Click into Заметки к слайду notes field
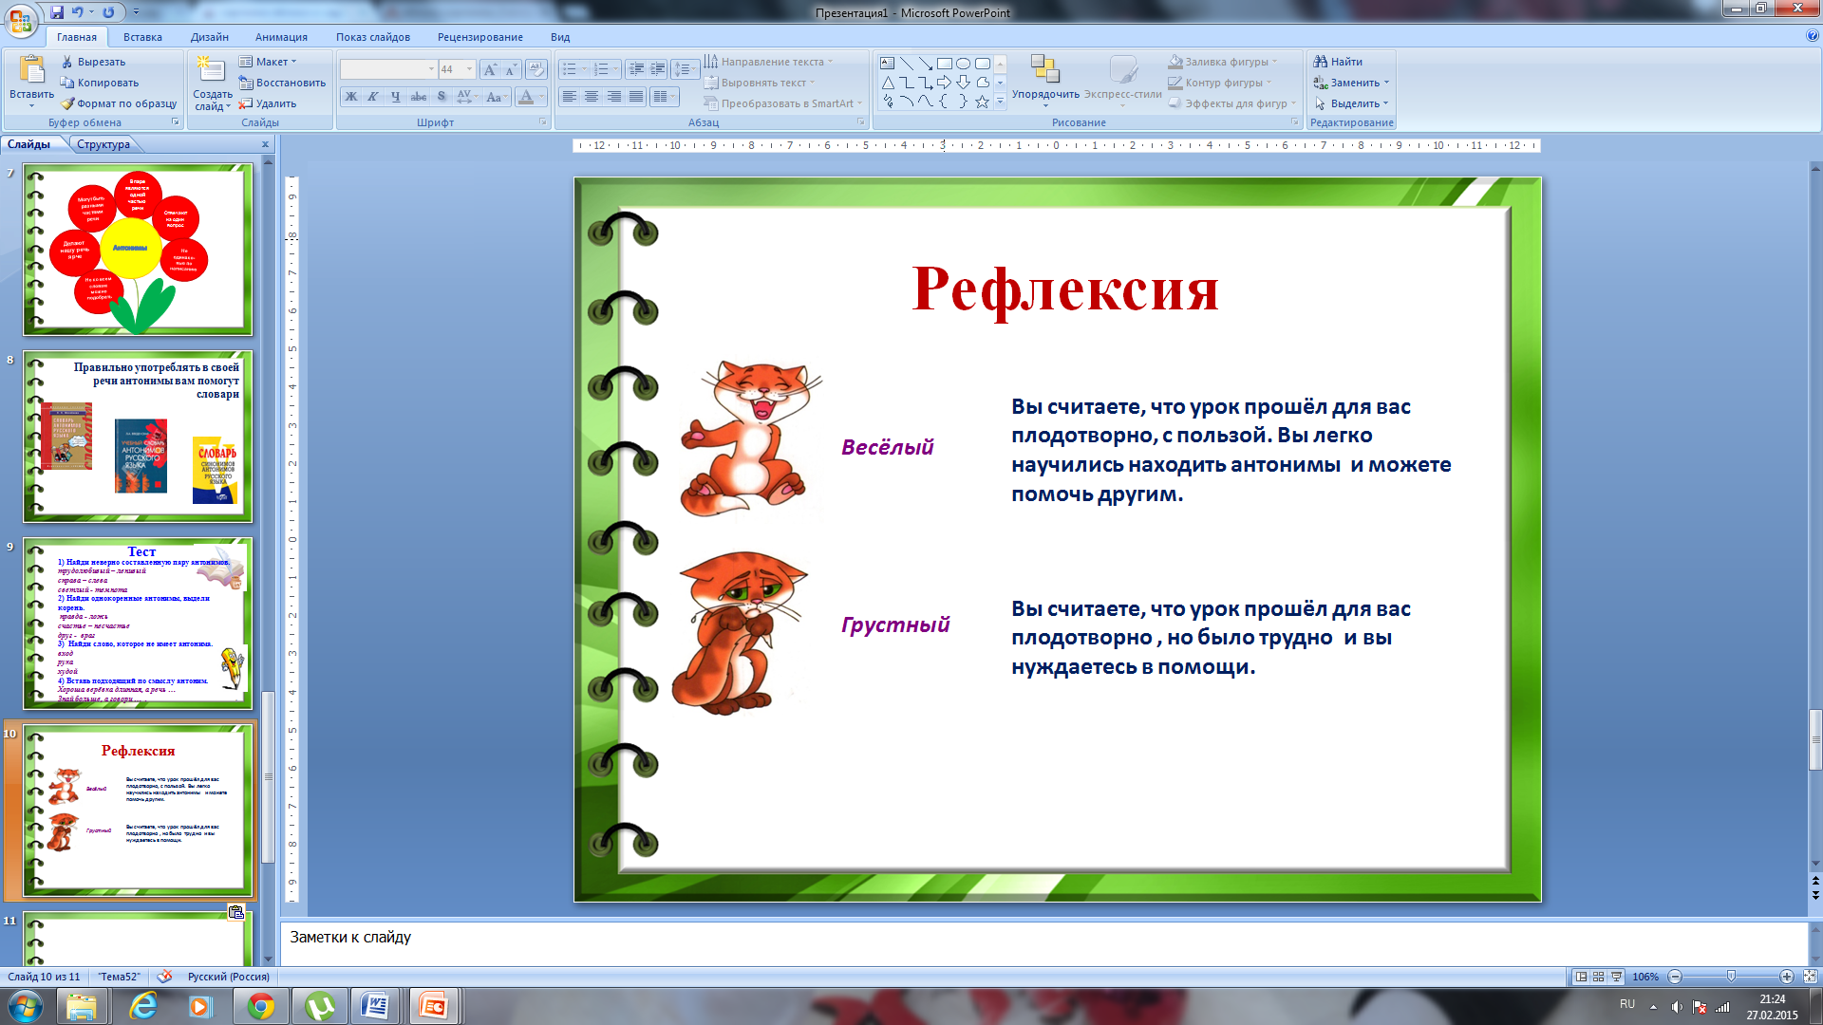Image resolution: width=1823 pixels, height=1025 pixels. point(1044,942)
